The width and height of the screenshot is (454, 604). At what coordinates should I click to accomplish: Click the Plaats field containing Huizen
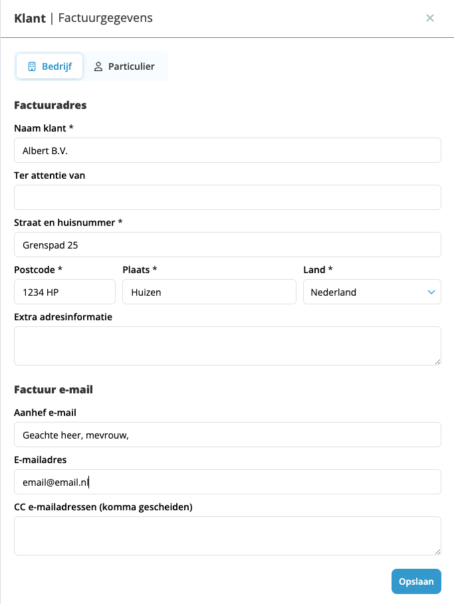(x=209, y=292)
